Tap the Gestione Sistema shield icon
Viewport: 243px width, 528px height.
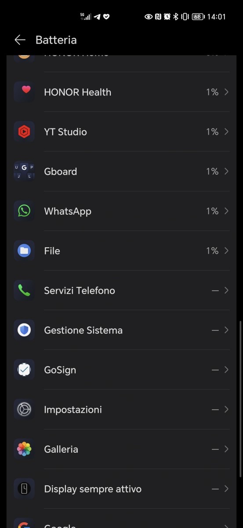(x=24, y=330)
